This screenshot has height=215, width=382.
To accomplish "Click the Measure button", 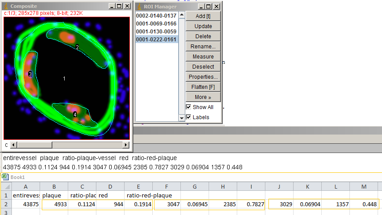I will [203, 57].
